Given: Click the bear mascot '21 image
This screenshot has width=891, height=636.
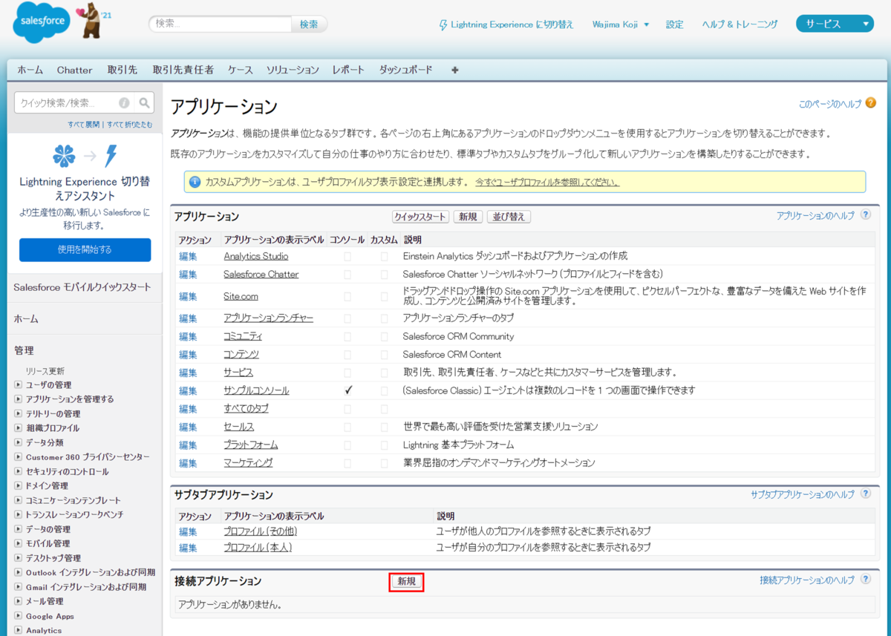Looking at the screenshot, I should tap(91, 22).
